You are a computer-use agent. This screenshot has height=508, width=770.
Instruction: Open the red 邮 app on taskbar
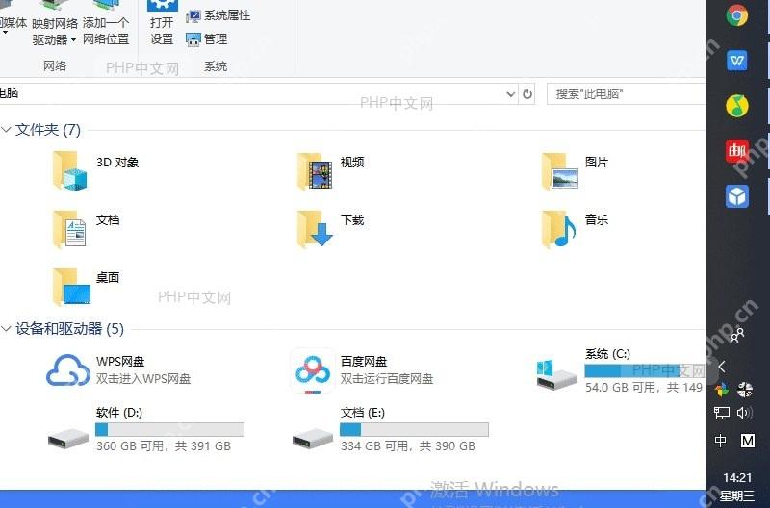click(736, 151)
